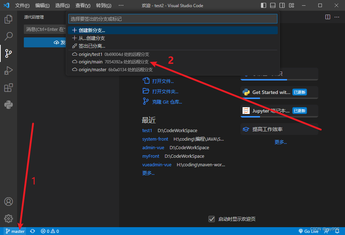
Task: Open Customize Layout icon
Action: (x=291, y=5)
